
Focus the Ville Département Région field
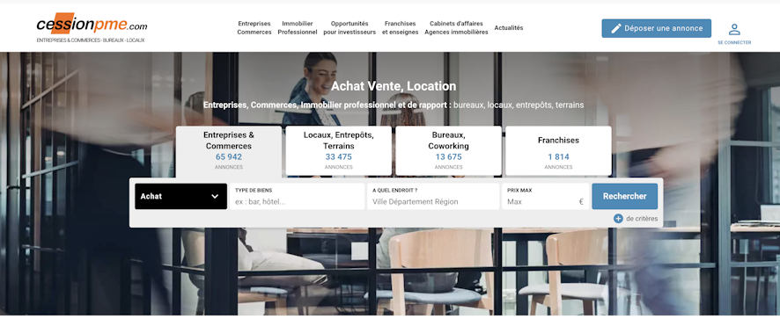pyautogui.click(x=433, y=197)
